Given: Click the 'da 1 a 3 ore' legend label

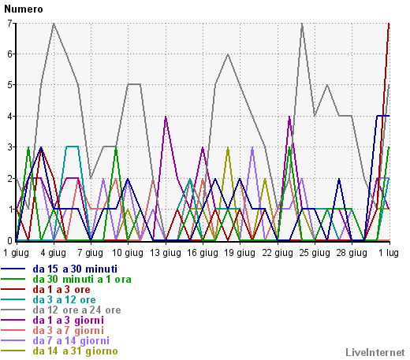Looking at the screenshot, I should tap(61, 290).
